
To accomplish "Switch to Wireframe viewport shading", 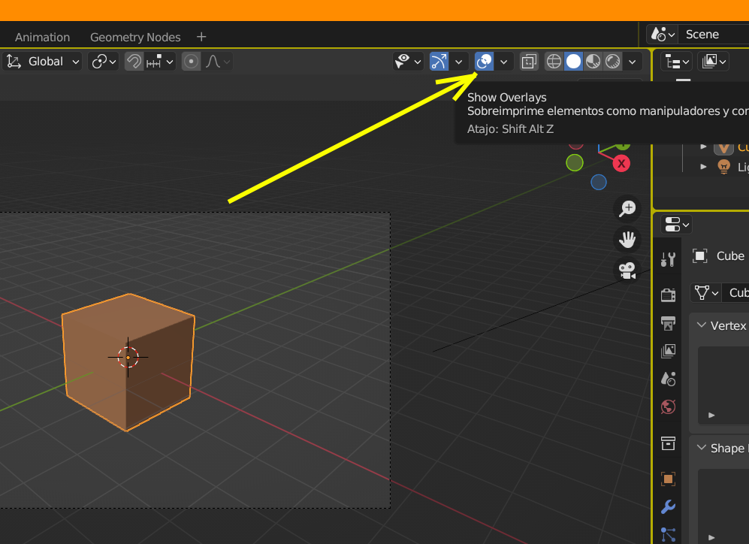I will pyautogui.click(x=554, y=62).
